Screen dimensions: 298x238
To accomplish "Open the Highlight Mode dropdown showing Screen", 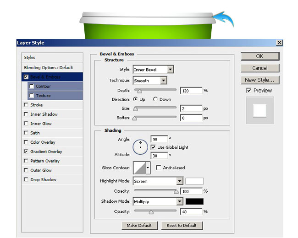I will [158, 181].
